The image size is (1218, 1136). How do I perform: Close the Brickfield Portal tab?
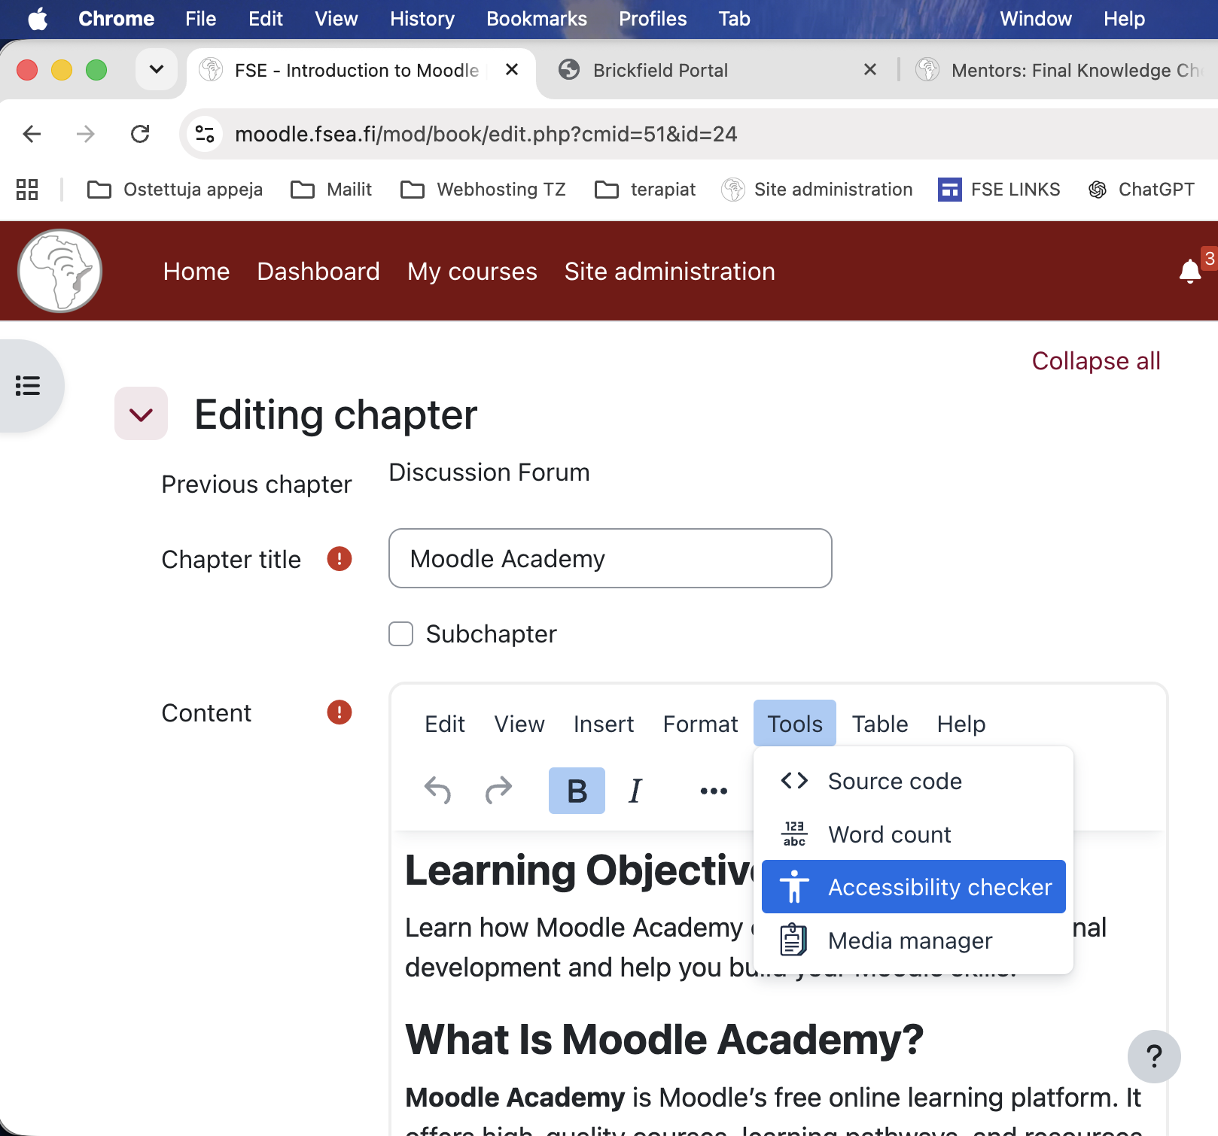tap(870, 70)
